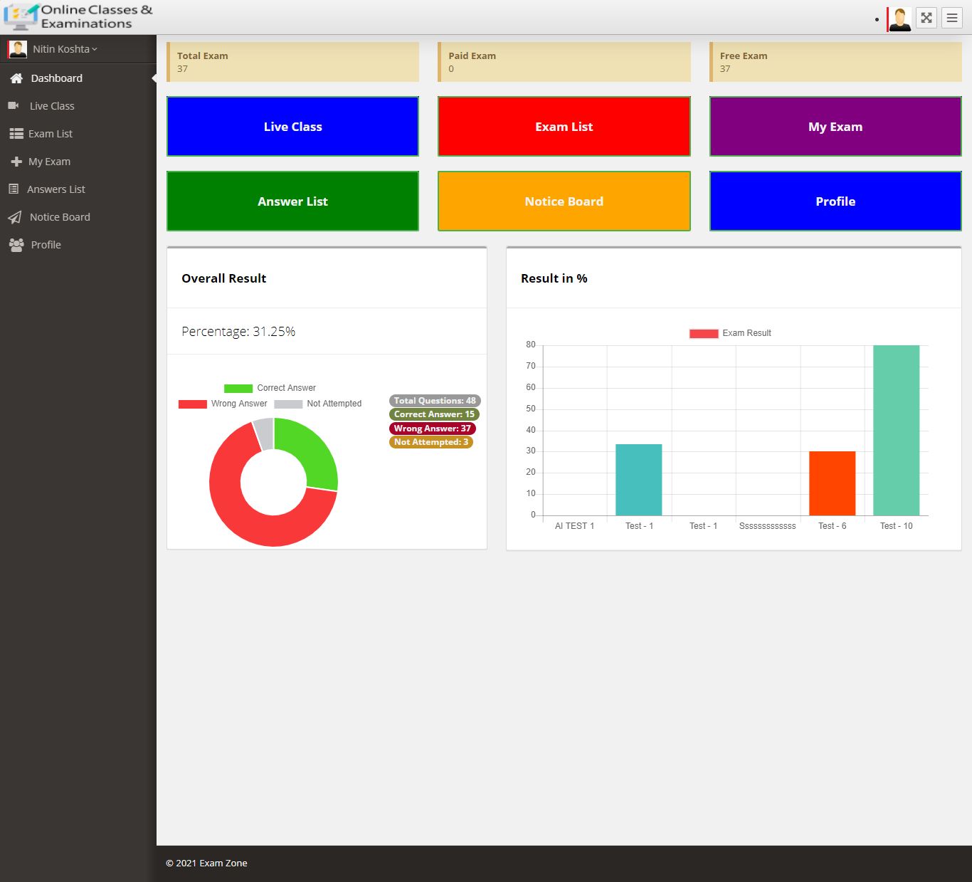Screen dimensions: 972x882
Task: Click the Percentage: 31.25% text
Action: [238, 332]
